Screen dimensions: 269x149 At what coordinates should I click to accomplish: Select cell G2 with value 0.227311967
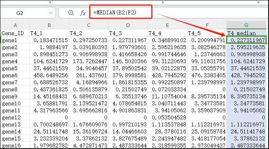[x=246, y=40]
